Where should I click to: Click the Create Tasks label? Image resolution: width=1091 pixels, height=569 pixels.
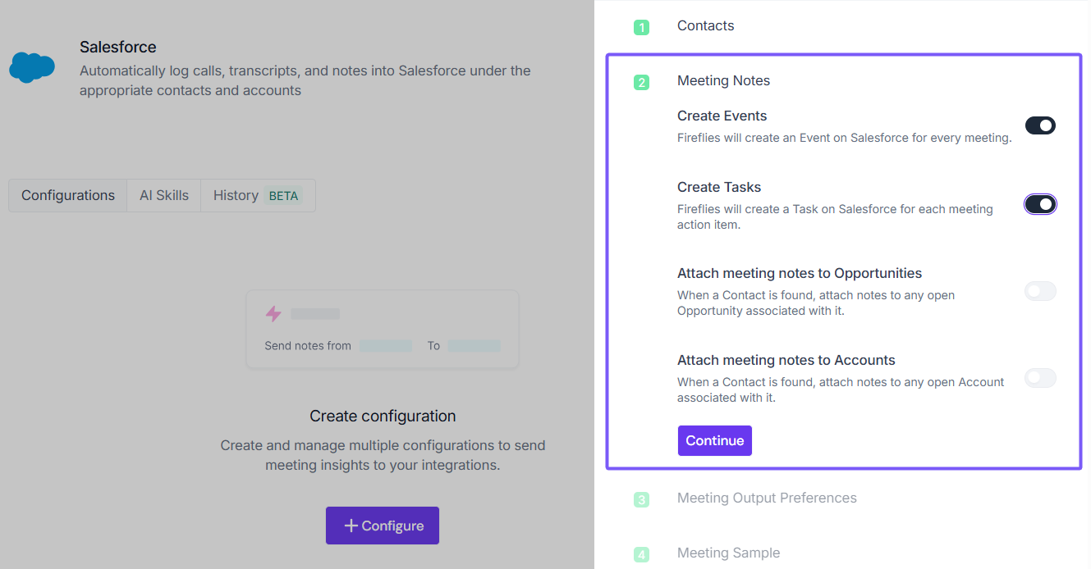pos(719,187)
